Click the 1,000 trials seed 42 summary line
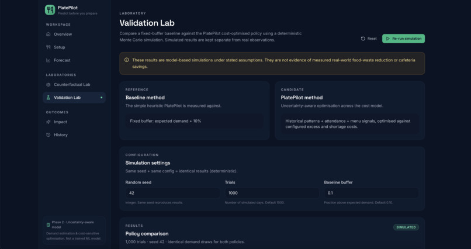This screenshot has width=471, height=249. (185, 242)
